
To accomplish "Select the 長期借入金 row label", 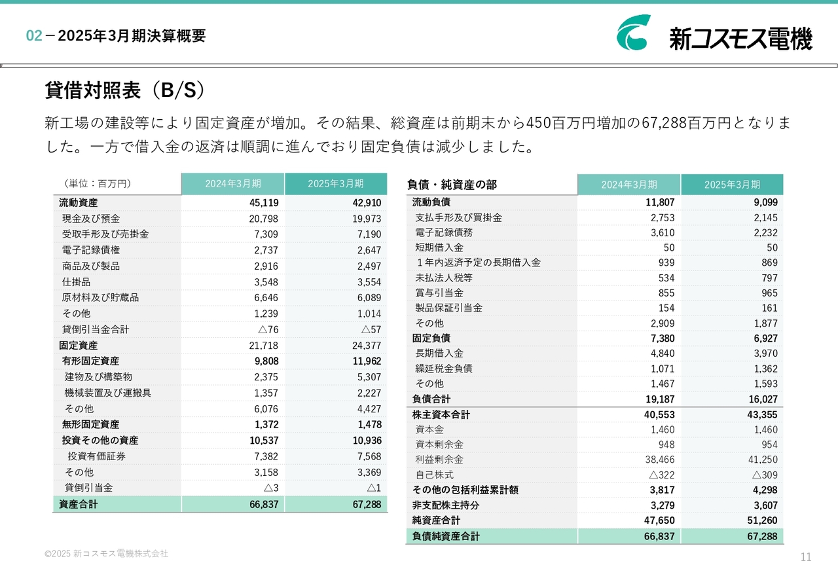I will pyautogui.click(x=439, y=353).
